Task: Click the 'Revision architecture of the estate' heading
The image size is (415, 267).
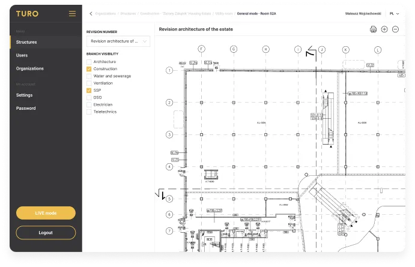Action: [x=196, y=29]
